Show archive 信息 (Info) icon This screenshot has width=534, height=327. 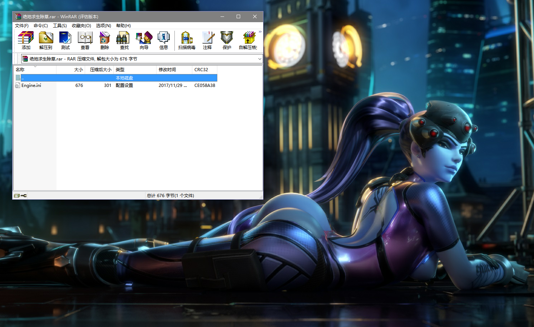click(164, 40)
